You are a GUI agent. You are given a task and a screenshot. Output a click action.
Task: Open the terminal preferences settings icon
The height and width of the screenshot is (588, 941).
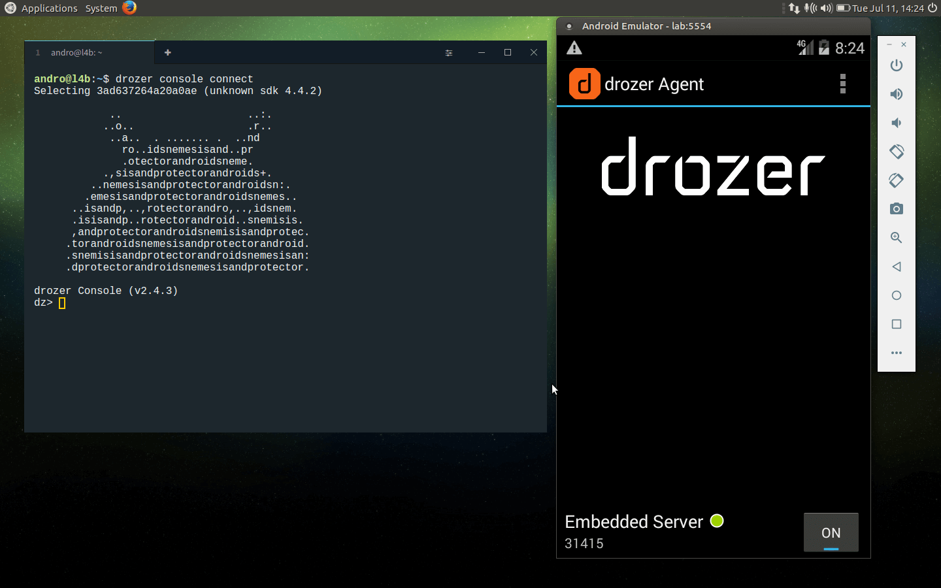coord(449,53)
